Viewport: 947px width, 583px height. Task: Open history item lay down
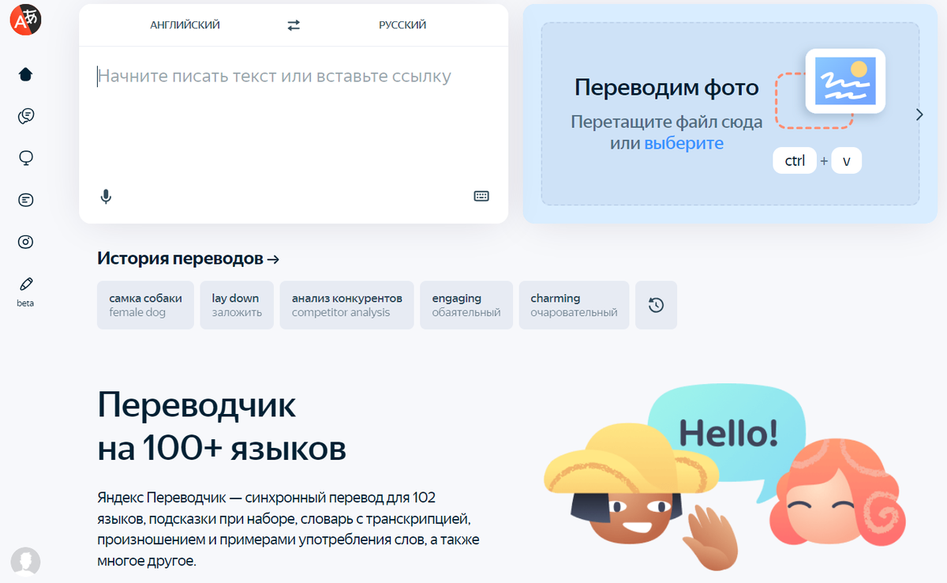(x=237, y=305)
